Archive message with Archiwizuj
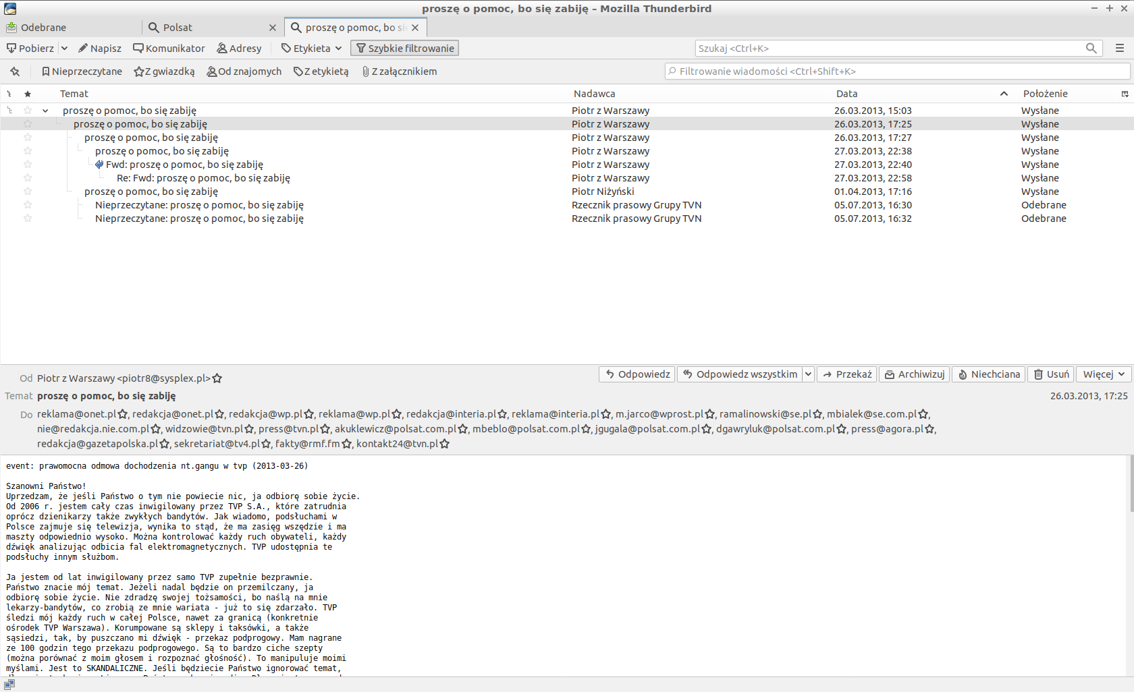The image size is (1134, 692). coord(915,374)
